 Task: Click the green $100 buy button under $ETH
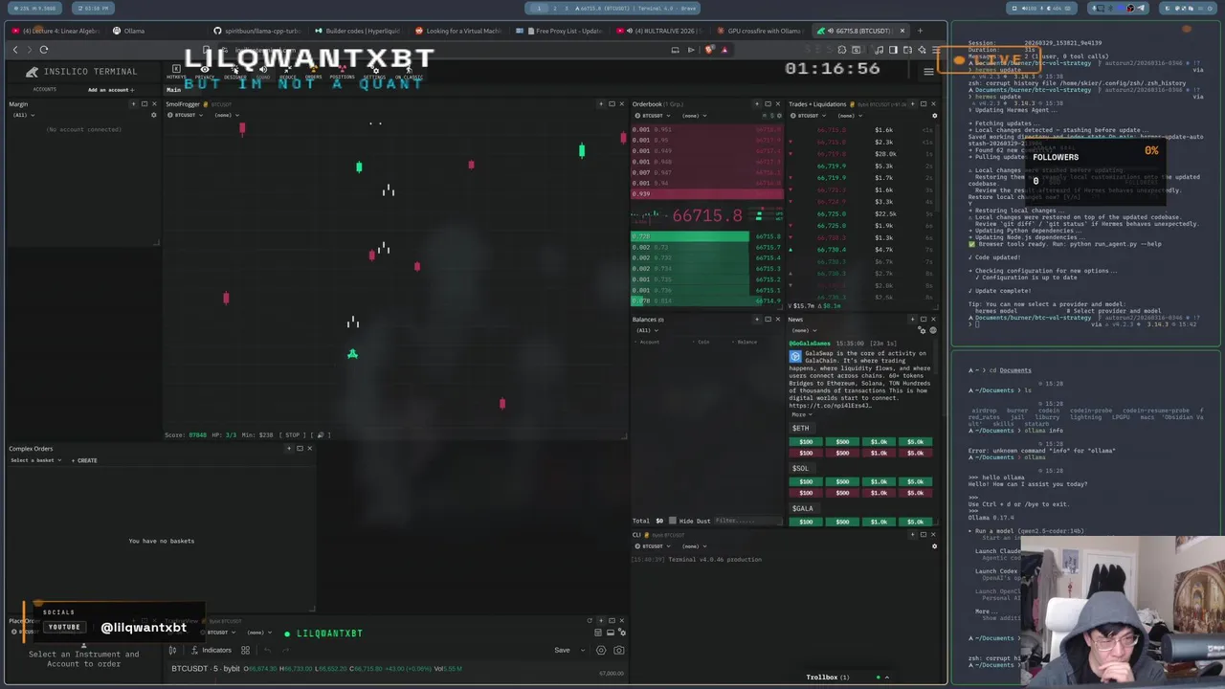[x=806, y=442]
